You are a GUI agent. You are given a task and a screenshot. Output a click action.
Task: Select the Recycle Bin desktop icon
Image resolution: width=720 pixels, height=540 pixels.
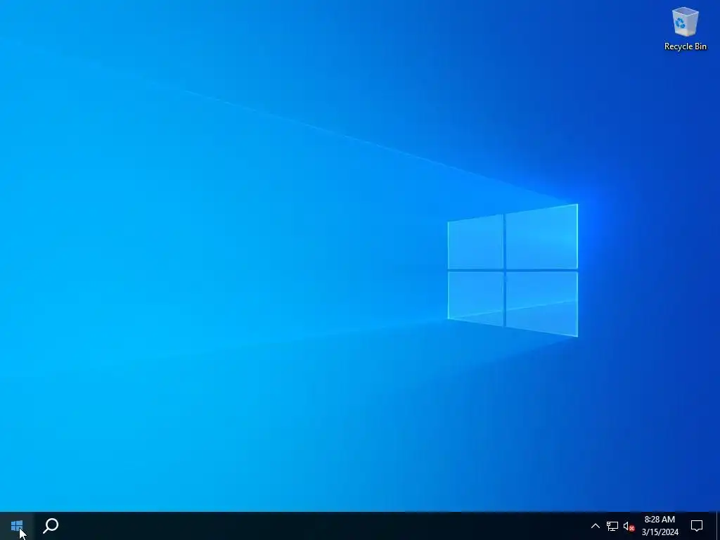(685, 28)
